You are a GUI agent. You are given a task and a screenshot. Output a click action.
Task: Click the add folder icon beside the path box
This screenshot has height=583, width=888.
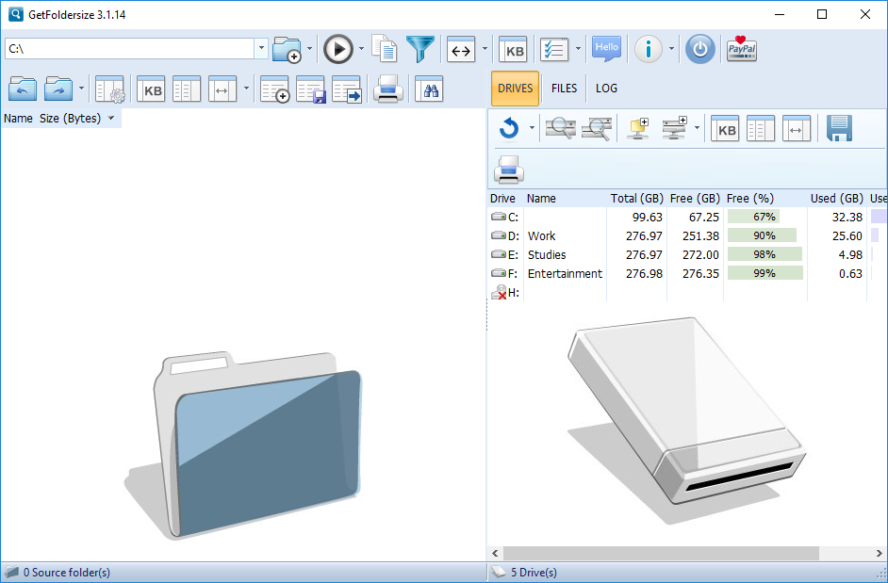coord(287,49)
